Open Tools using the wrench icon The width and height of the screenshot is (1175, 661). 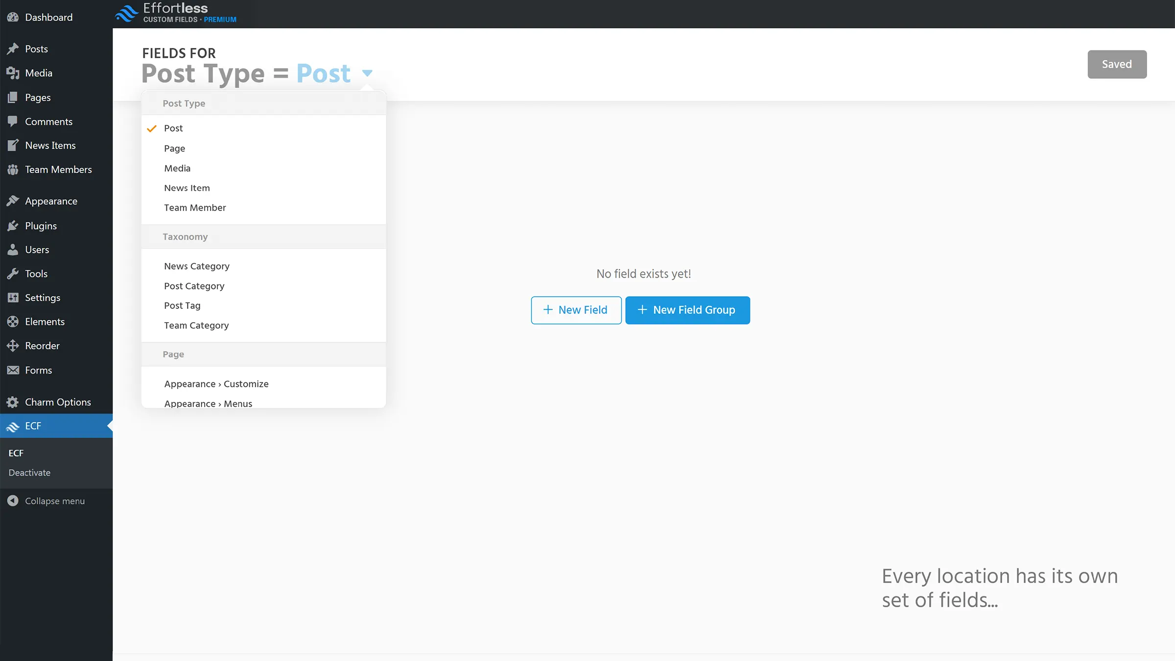(13, 274)
